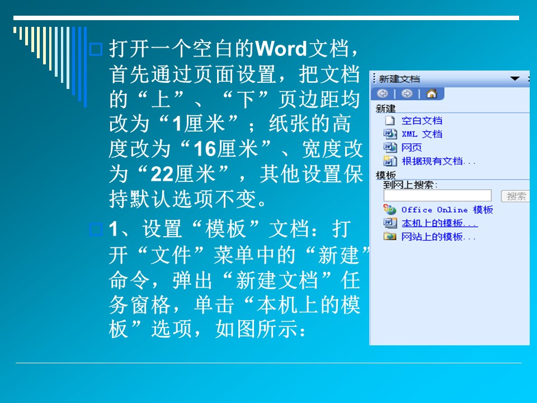Click the 搜索 button
The image size is (537, 403).
tap(516, 196)
